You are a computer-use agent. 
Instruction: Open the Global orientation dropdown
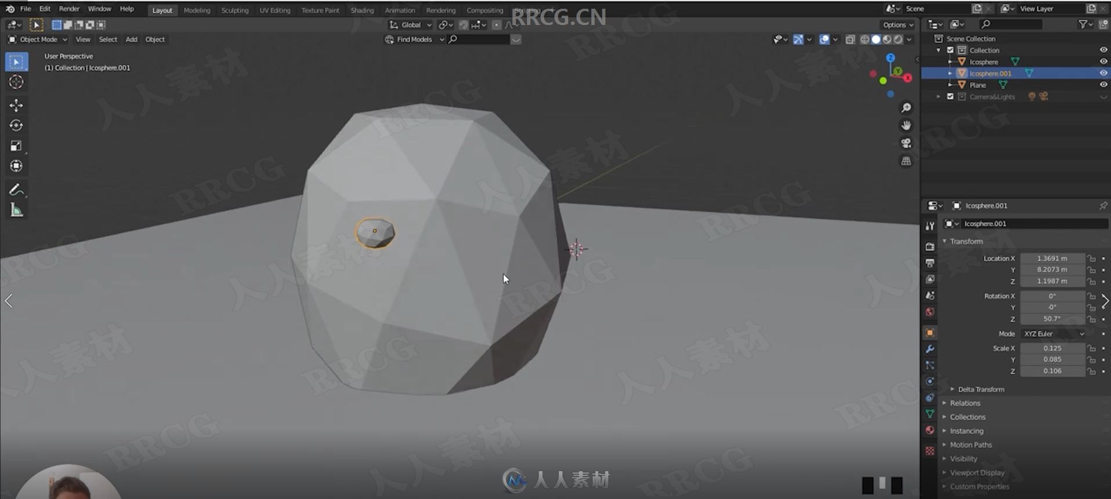point(410,25)
